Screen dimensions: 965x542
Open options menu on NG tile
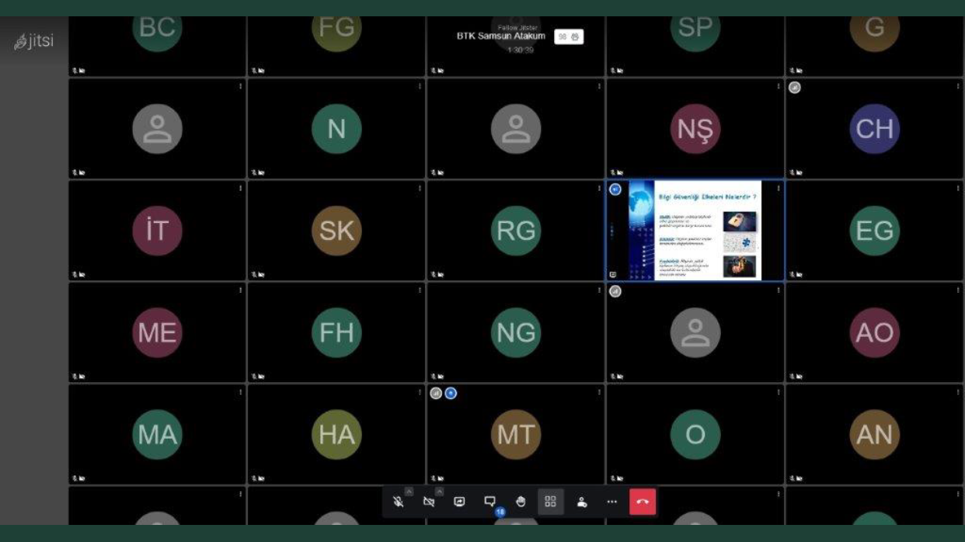(x=599, y=290)
